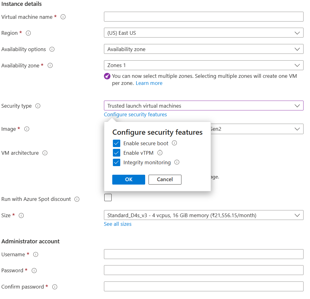Viewport: 310px width, 299px height.
Task: Click the info icon beside Virtual machine name
Action: click(x=63, y=17)
